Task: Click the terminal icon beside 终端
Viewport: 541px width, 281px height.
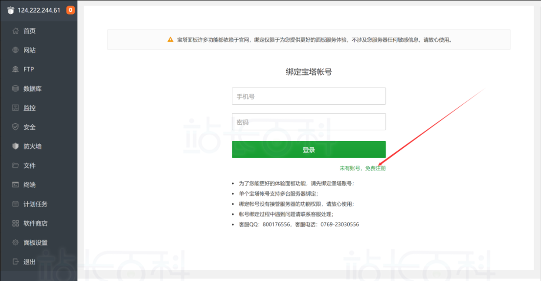Action: 16,185
